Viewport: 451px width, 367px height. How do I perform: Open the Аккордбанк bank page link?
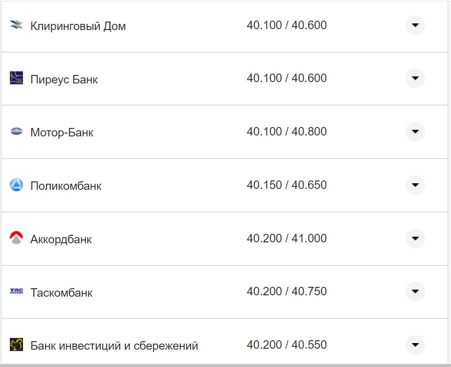coord(61,239)
